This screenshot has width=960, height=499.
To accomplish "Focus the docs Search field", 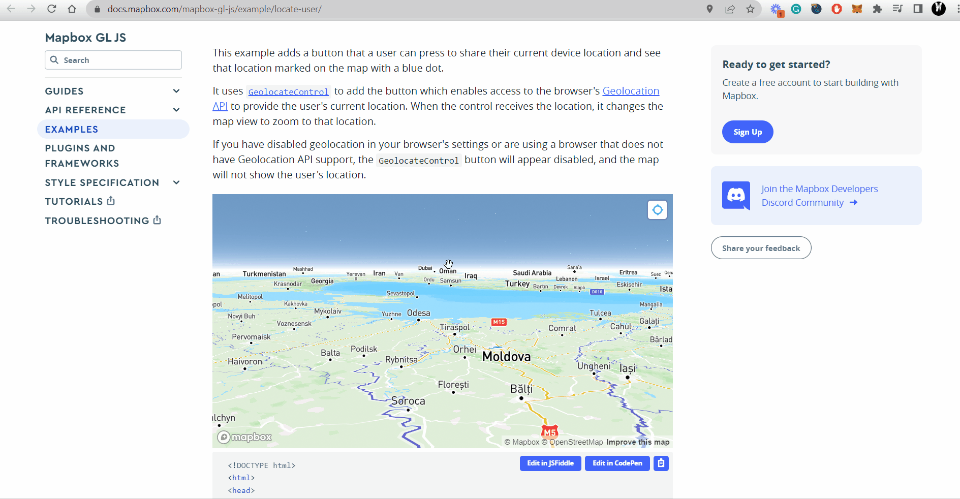I will [113, 60].
